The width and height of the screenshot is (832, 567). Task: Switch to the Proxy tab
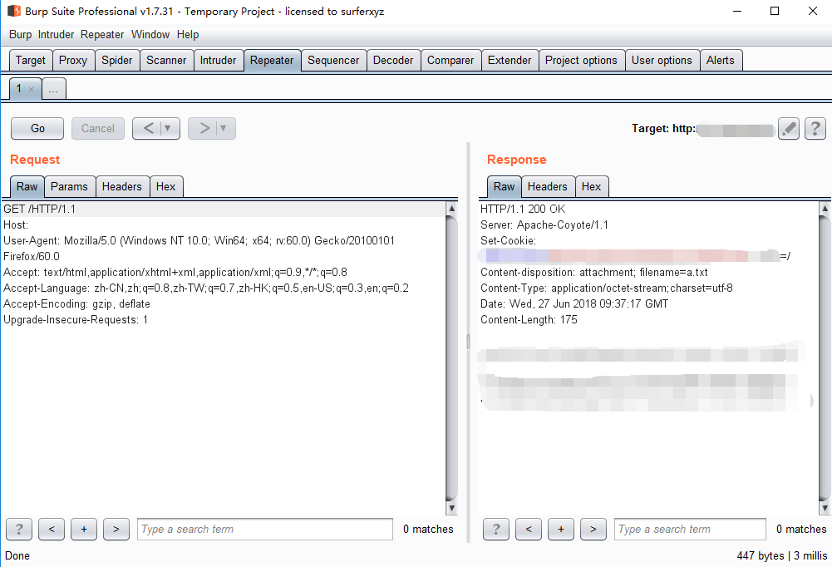click(73, 61)
